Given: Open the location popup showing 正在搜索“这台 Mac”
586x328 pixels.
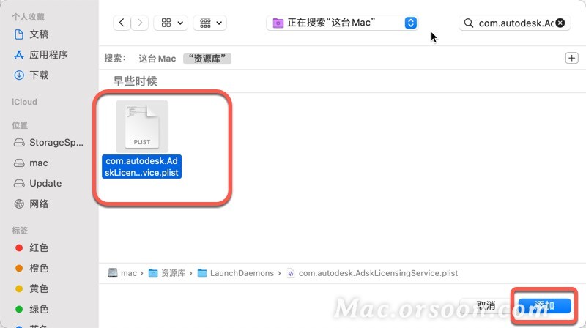Looking at the screenshot, I should pyautogui.click(x=342, y=23).
